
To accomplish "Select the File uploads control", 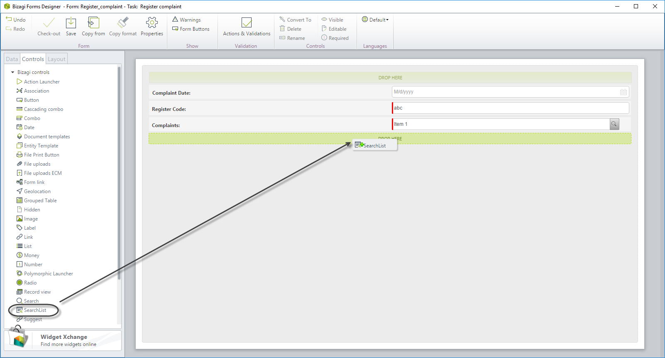I will tap(33, 164).
